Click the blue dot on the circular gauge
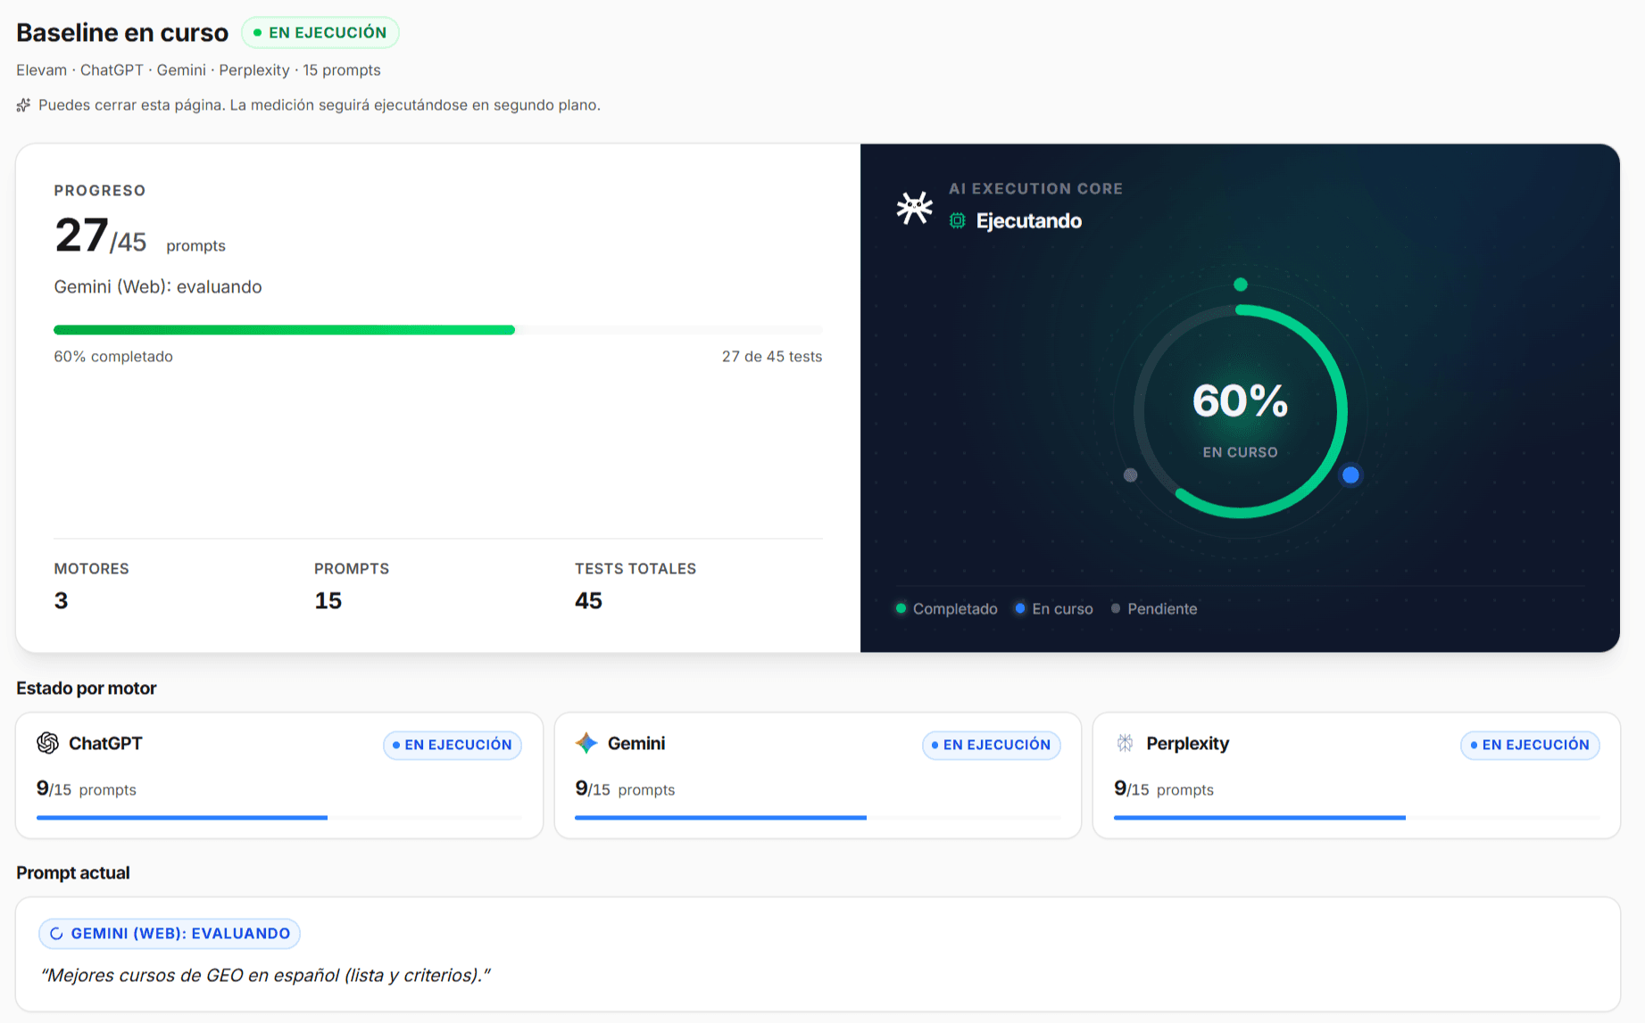The width and height of the screenshot is (1645, 1023). [1351, 475]
